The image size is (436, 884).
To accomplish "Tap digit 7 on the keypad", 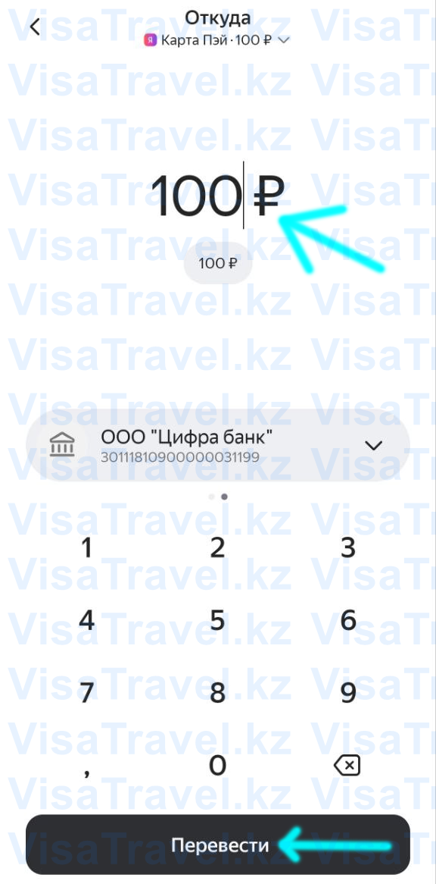I will click(x=86, y=693).
